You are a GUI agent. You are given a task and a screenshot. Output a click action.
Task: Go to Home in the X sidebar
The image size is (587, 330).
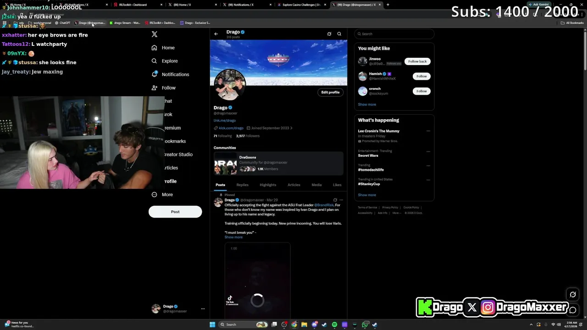(163, 48)
